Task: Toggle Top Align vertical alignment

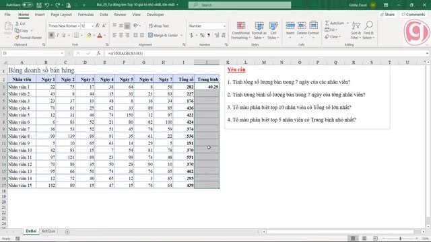Action: (x=114, y=26)
